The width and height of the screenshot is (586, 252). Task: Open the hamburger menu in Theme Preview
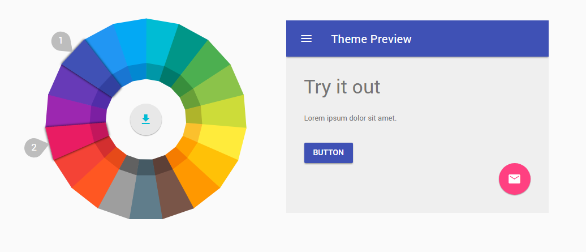(306, 39)
